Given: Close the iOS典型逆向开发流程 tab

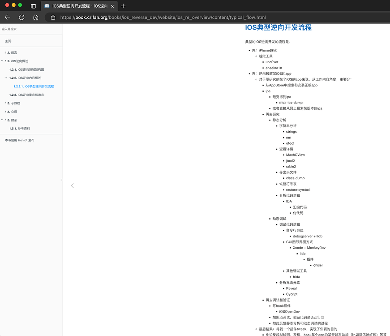Looking at the screenshot, I should point(111,6).
